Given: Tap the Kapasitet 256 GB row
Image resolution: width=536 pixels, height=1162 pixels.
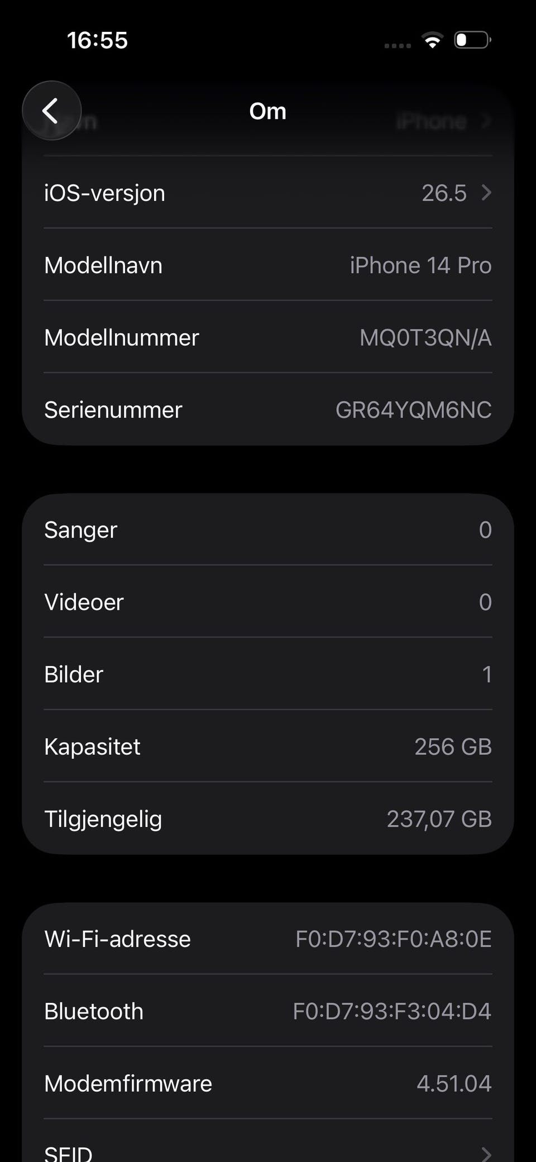Looking at the screenshot, I should [x=268, y=747].
